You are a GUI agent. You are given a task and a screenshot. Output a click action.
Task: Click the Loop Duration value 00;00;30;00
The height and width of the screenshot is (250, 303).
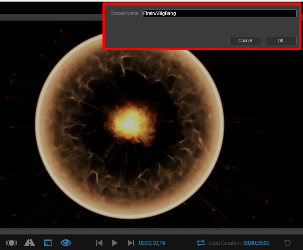(x=256, y=243)
